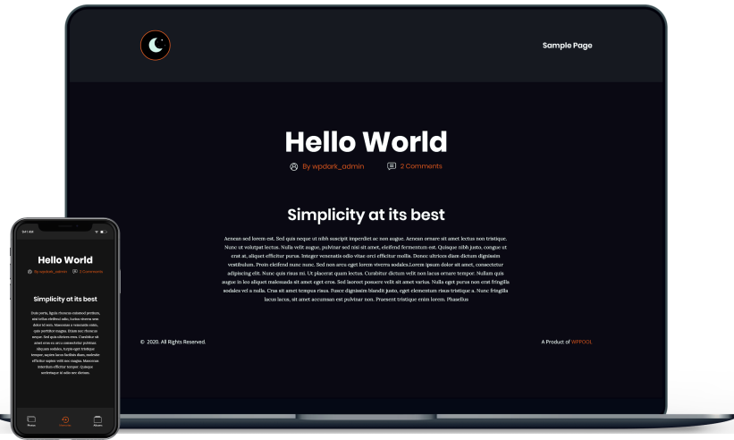Tap the wpdark_admin author link on the phone

click(51, 271)
